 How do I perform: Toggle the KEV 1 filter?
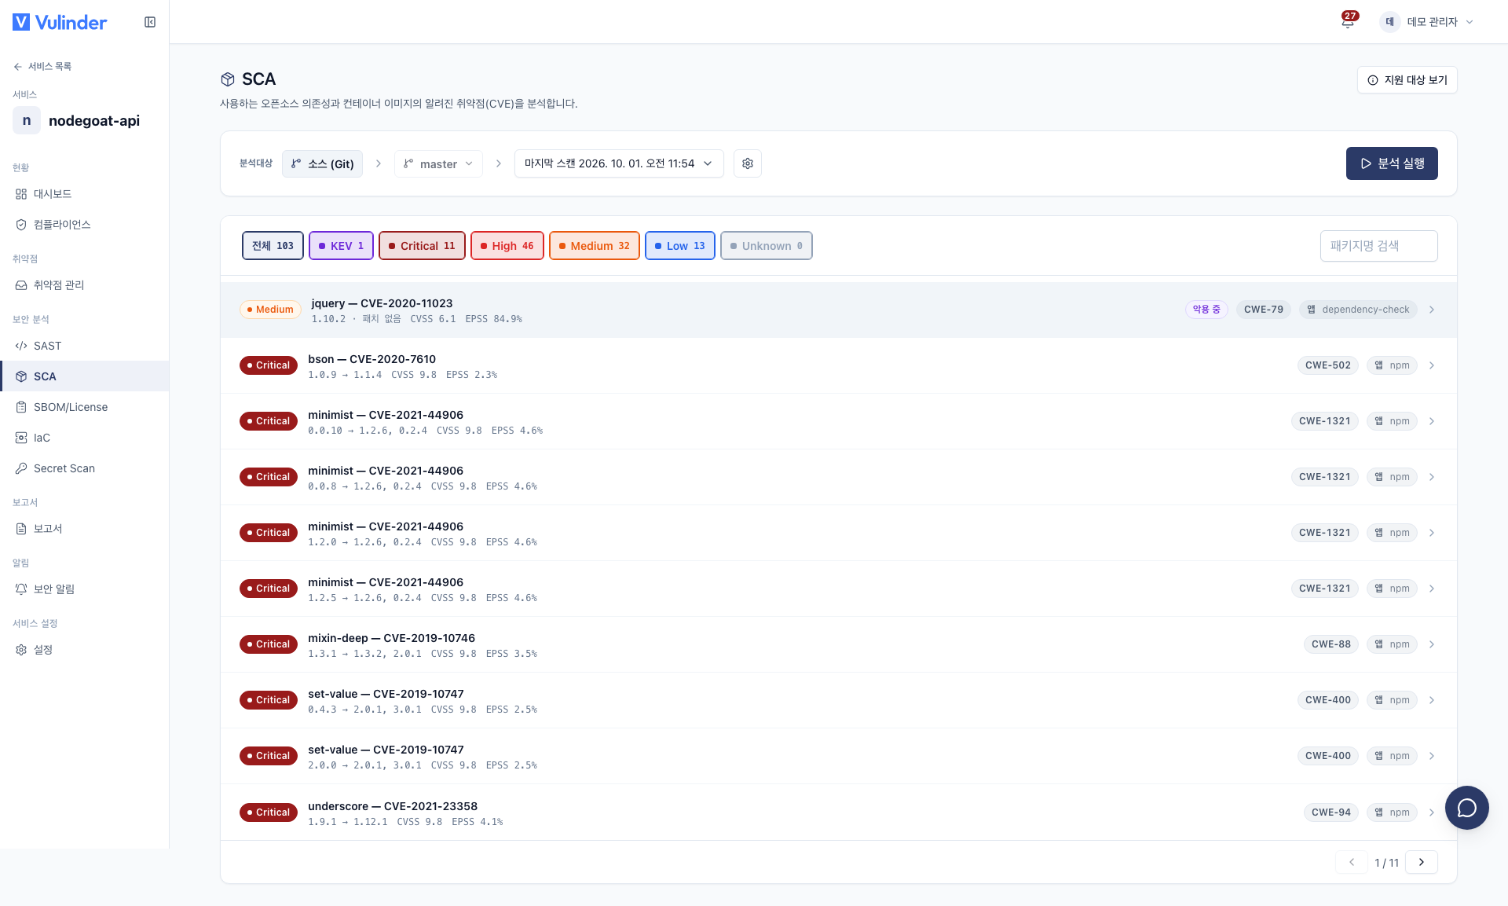(341, 246)
